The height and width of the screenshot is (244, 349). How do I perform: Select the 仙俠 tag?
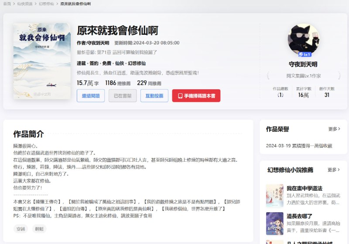tap(120, 63)
